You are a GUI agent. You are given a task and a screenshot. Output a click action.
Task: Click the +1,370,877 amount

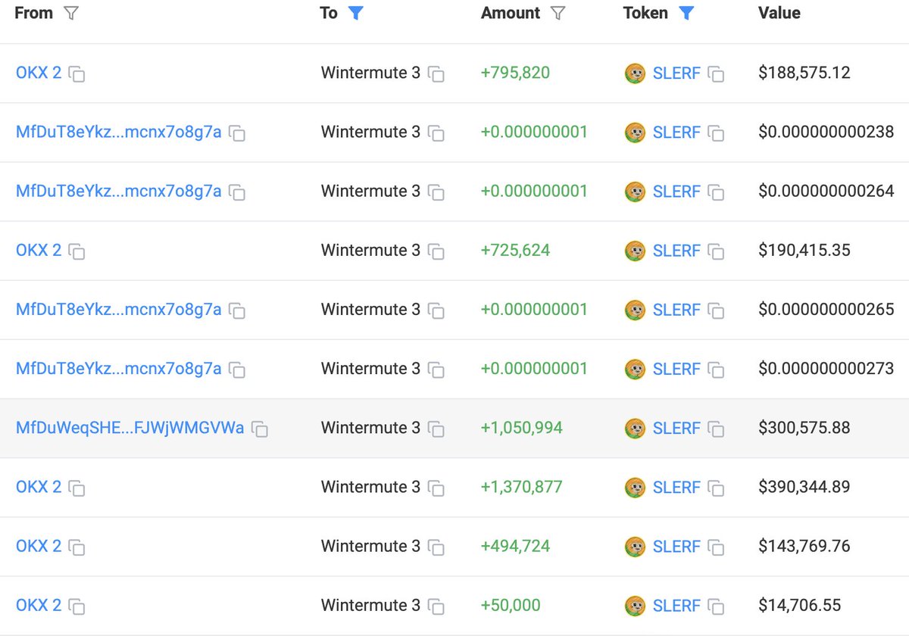522,487
